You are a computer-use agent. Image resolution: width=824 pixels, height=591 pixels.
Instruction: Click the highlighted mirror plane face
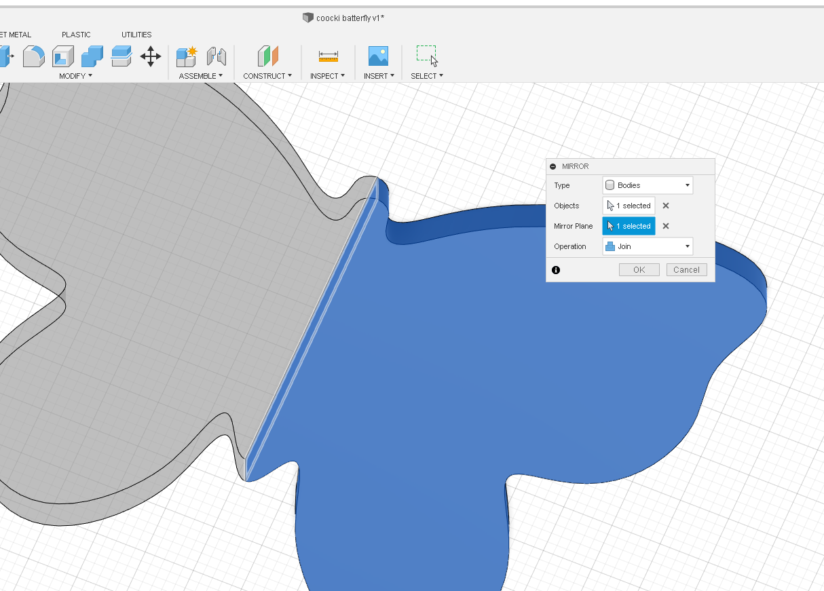(x=312, y=328)
